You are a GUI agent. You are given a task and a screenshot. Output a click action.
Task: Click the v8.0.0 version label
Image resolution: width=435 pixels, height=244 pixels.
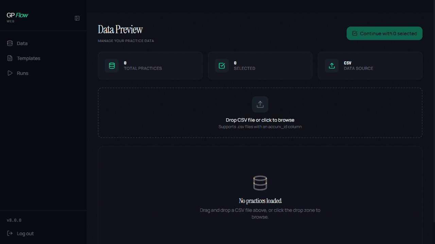(x=14, y=220)
